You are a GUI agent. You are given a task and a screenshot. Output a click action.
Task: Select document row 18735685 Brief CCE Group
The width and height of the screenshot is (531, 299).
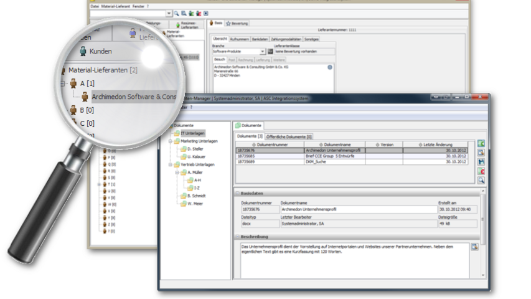(x=352, y=156)
